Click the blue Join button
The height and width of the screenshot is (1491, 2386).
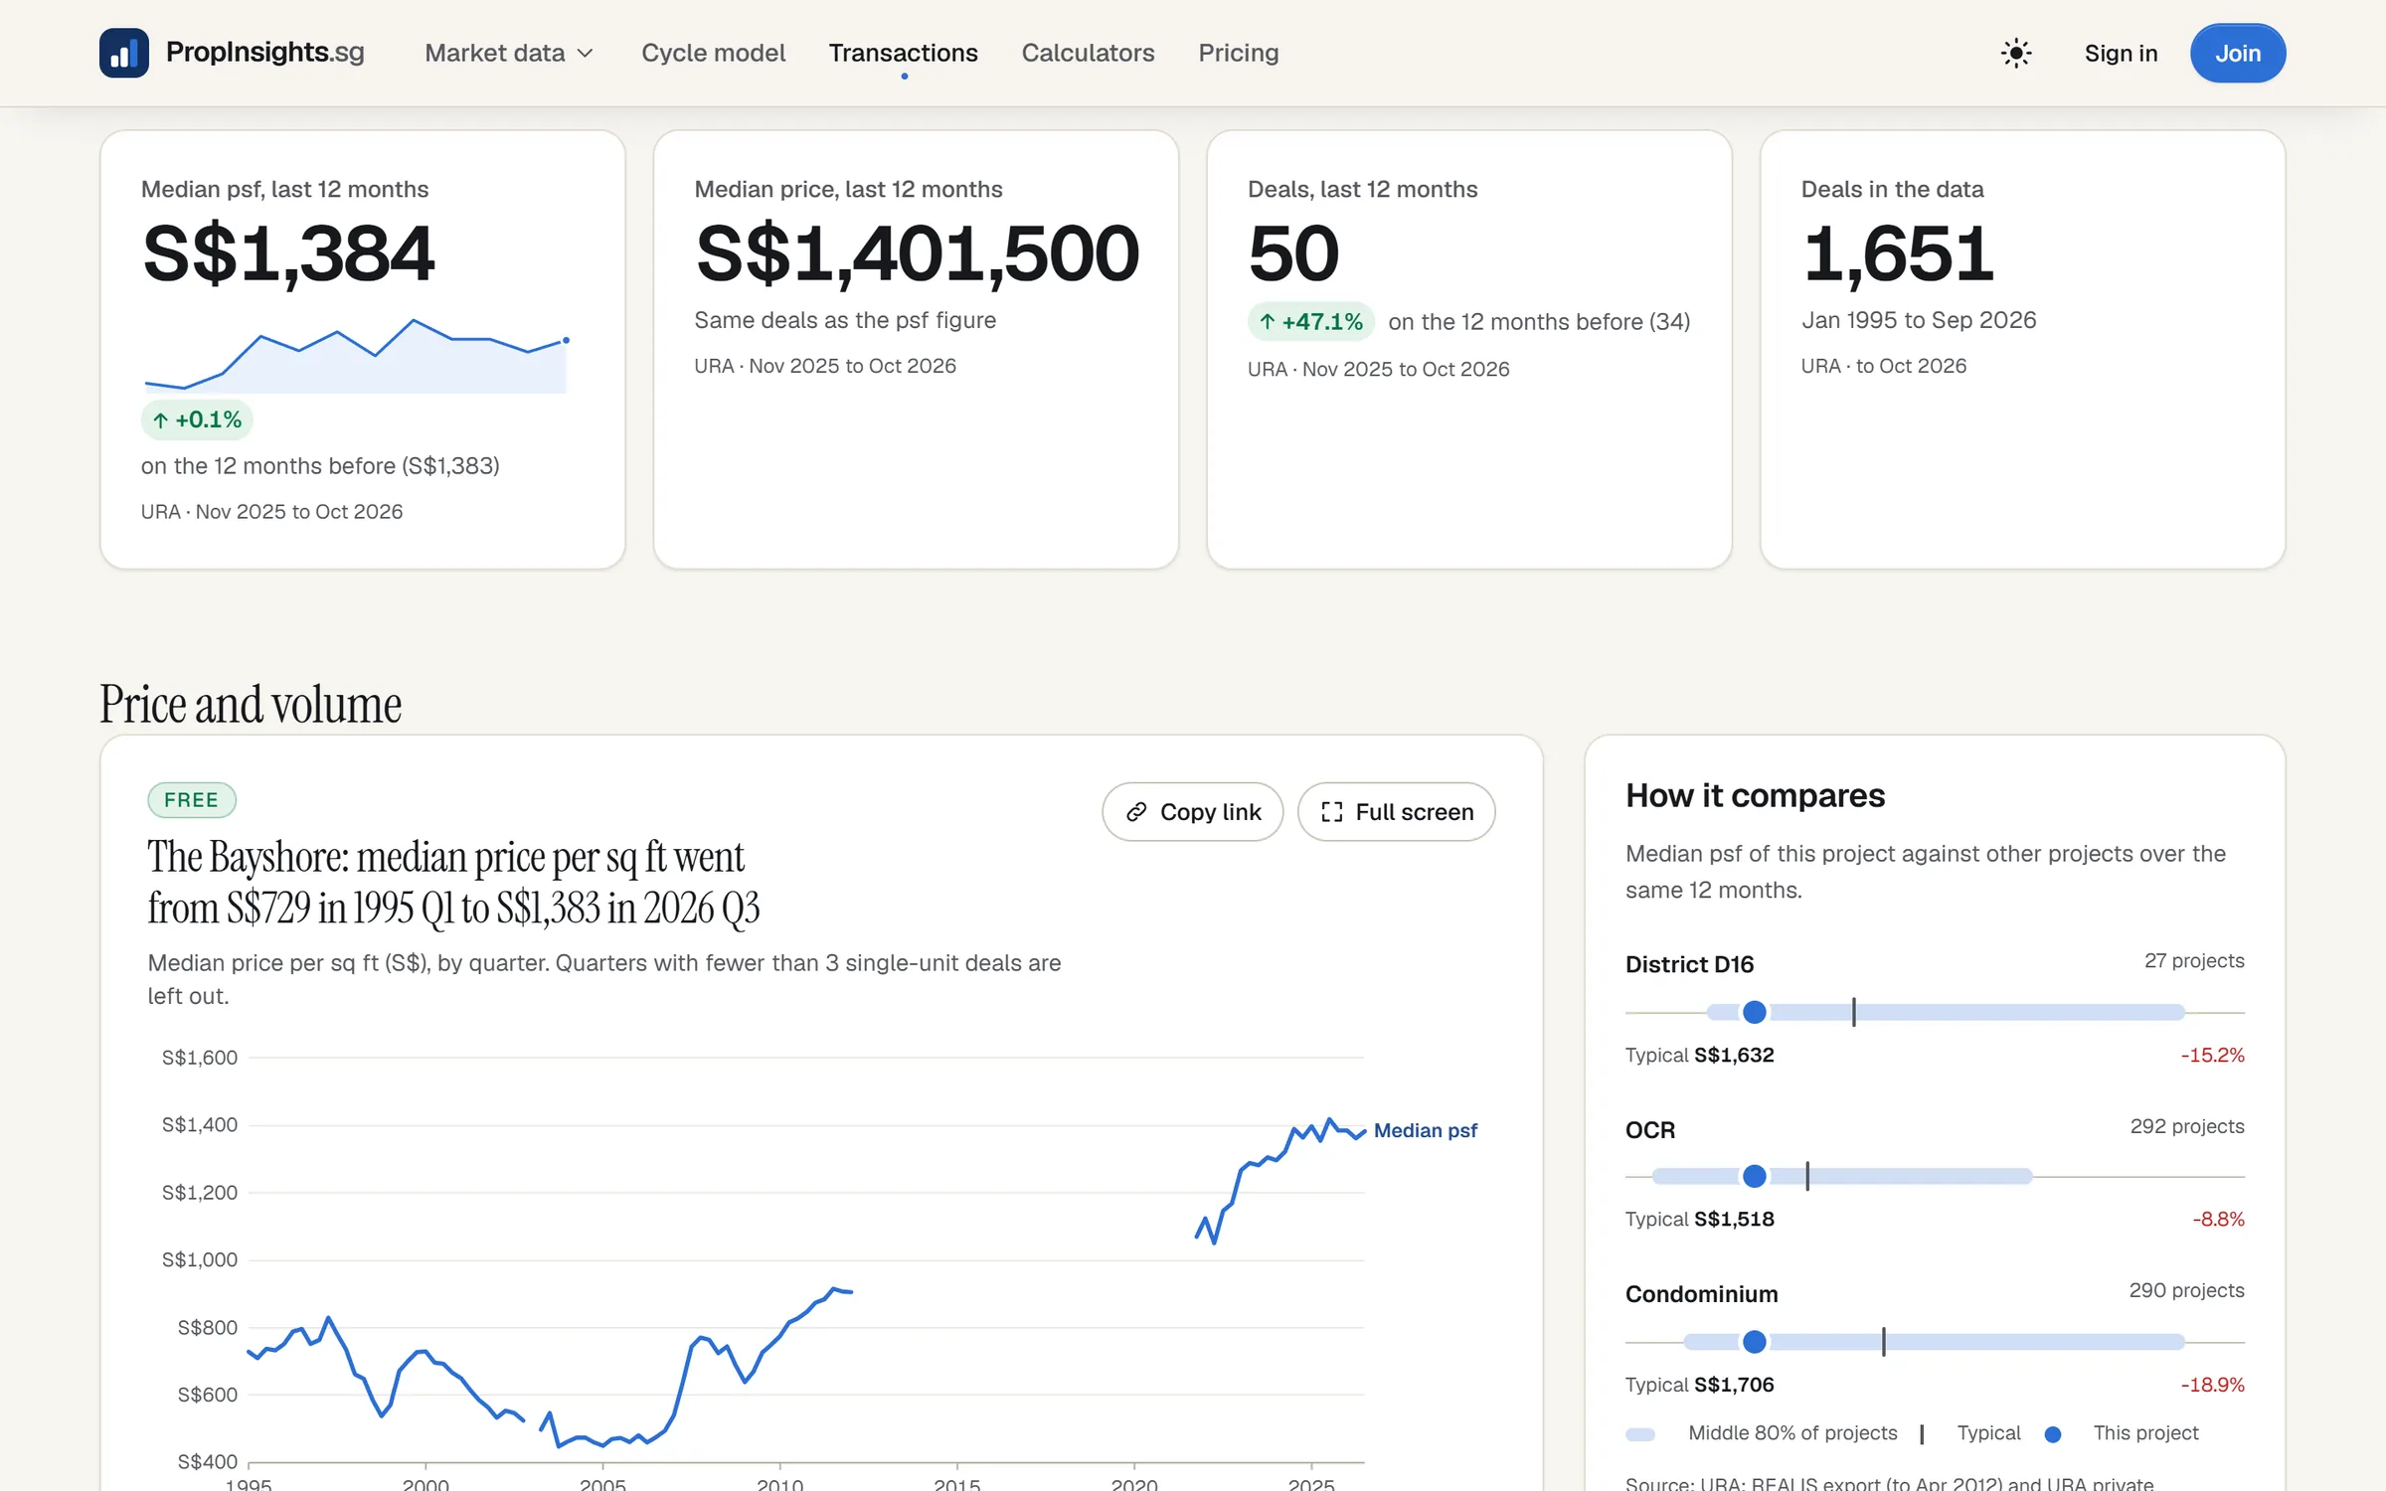coord(2237,53)
